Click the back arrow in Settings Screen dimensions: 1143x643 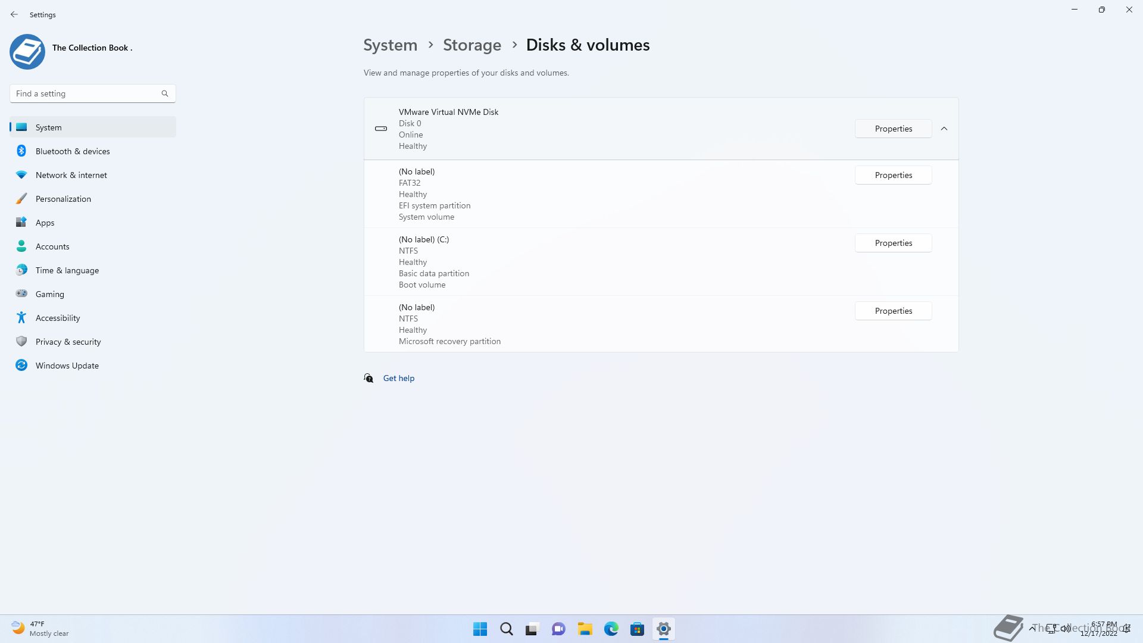click(x=14, y=14)
